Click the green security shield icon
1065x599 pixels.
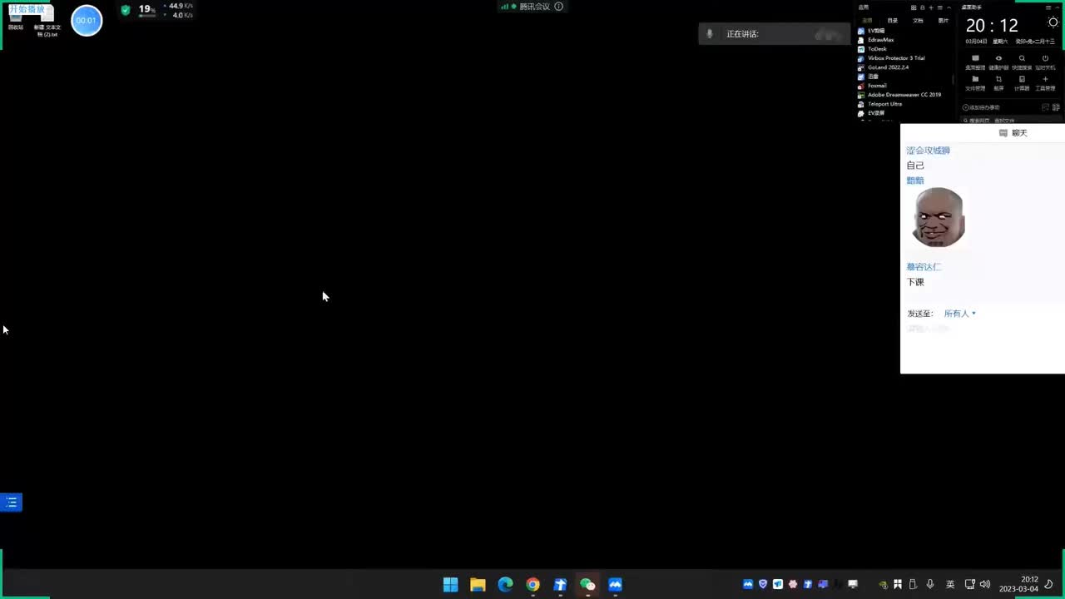pyautogui.click(x=126, y=10)
